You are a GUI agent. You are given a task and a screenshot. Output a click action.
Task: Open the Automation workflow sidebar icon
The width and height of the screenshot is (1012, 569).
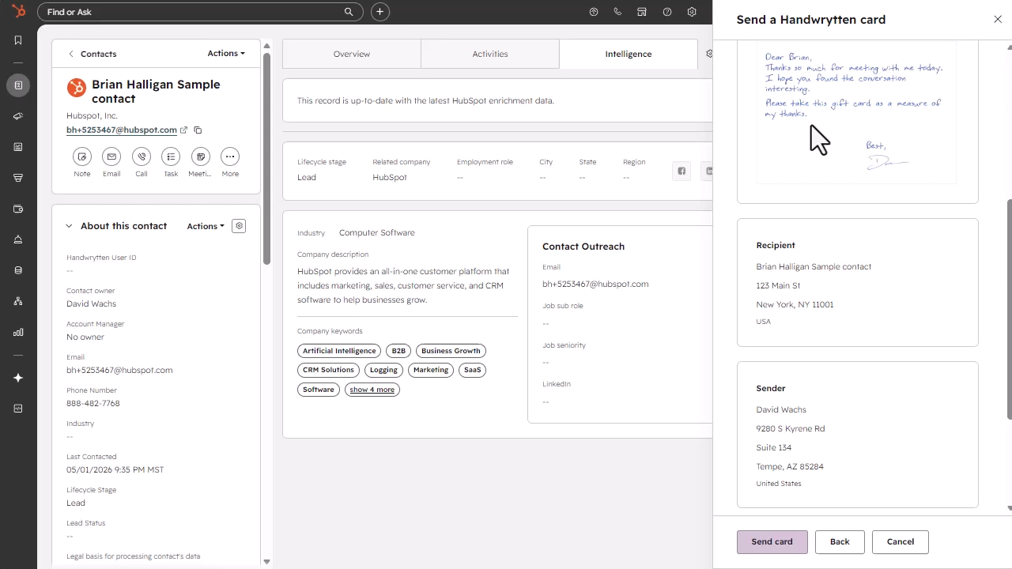18,301
